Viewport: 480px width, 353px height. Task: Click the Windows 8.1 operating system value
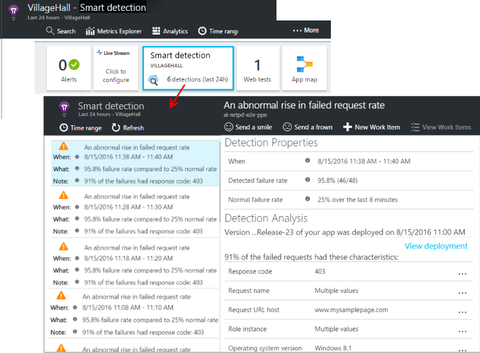[333, 348]
